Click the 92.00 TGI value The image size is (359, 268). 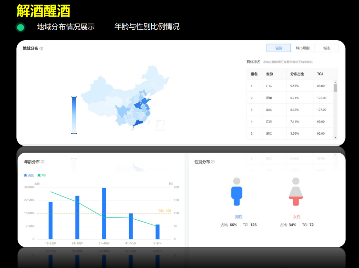[321, 134]
